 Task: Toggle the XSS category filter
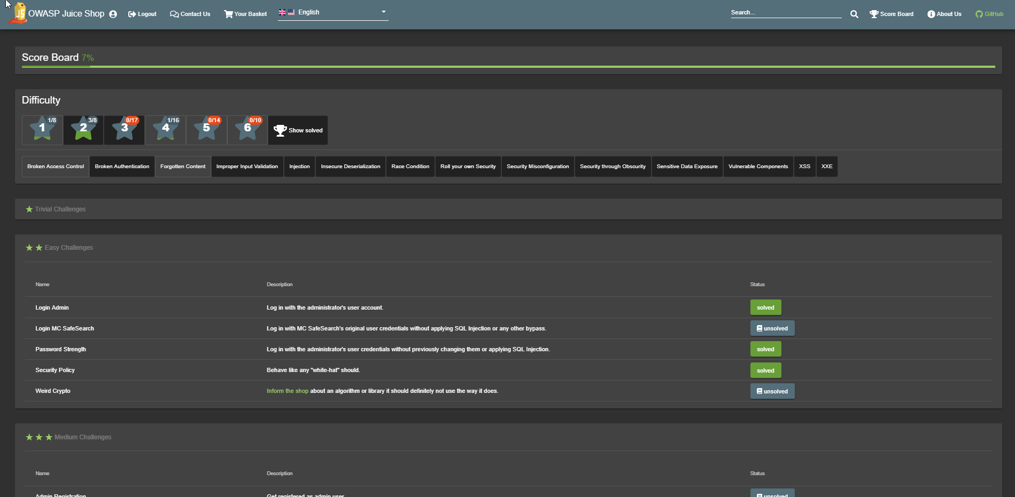(x=804, y=166)
